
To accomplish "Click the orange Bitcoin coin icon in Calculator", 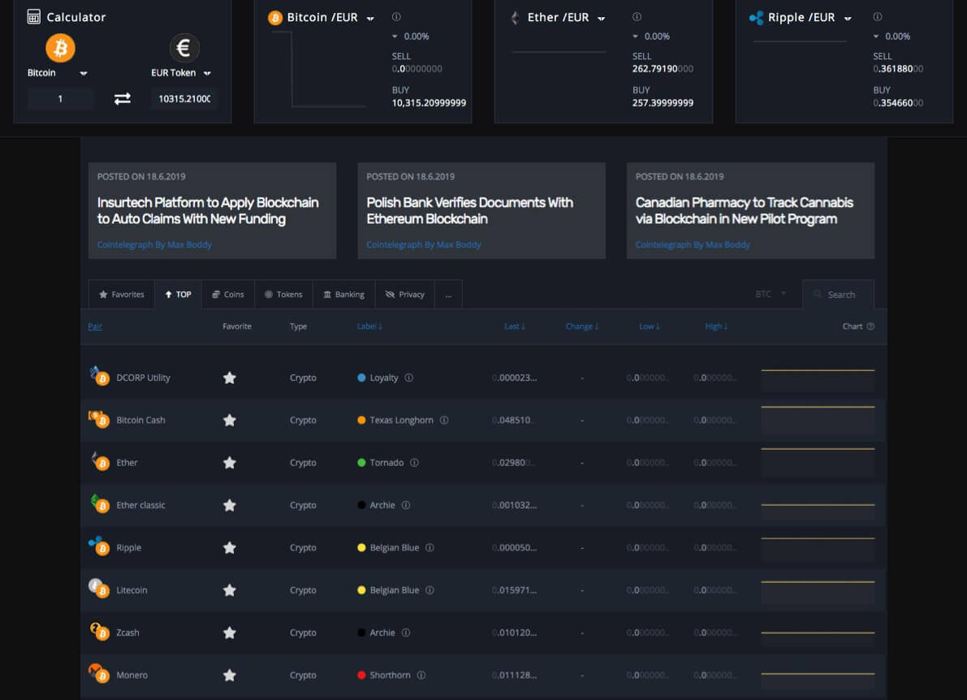I will click(60, 47).
